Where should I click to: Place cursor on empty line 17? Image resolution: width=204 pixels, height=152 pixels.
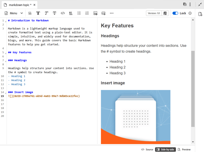click(52, 104)
